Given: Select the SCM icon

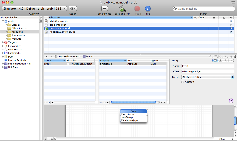Looking at the screenshot, I should [x=6, y=57].
